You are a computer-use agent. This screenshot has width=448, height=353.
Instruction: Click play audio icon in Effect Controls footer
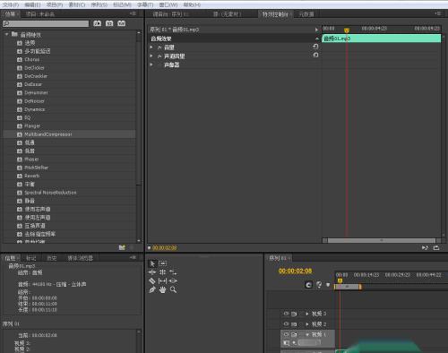425,247
